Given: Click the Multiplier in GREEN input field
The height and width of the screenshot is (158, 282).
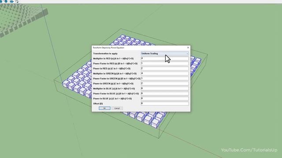Looking at the screenshot, I should [165, 73].
